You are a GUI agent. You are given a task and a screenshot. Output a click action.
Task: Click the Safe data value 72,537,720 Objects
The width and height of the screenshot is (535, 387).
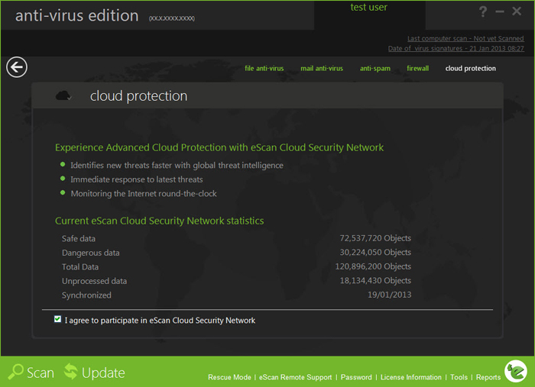coord(375,238)
